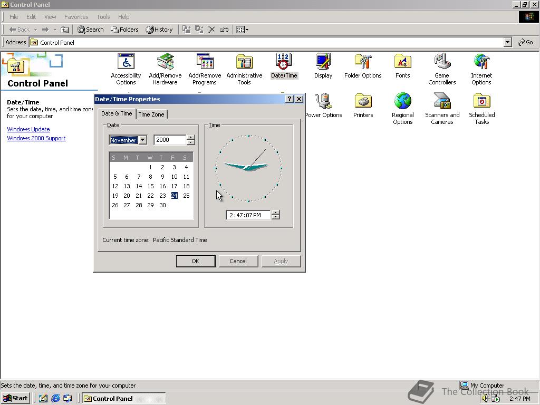Click the Start button
The height and width of the screenshot is (405, 540).
click(15, 399)
